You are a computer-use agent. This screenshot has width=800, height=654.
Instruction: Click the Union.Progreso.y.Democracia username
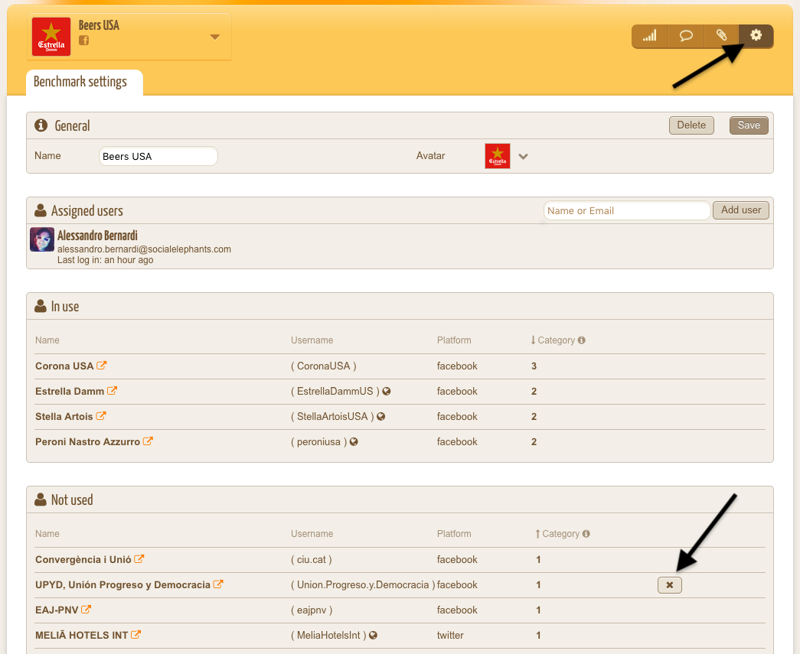363,584
